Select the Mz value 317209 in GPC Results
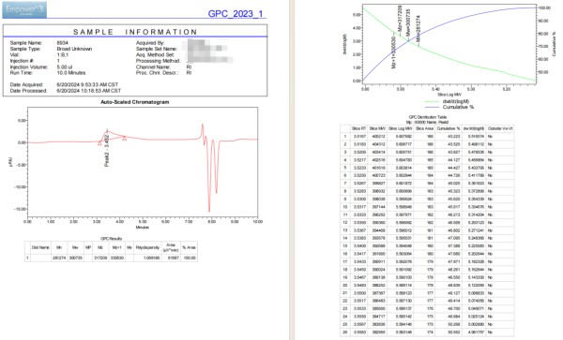Viewport: 563px width, 340px height. click(x=100, y=258)
